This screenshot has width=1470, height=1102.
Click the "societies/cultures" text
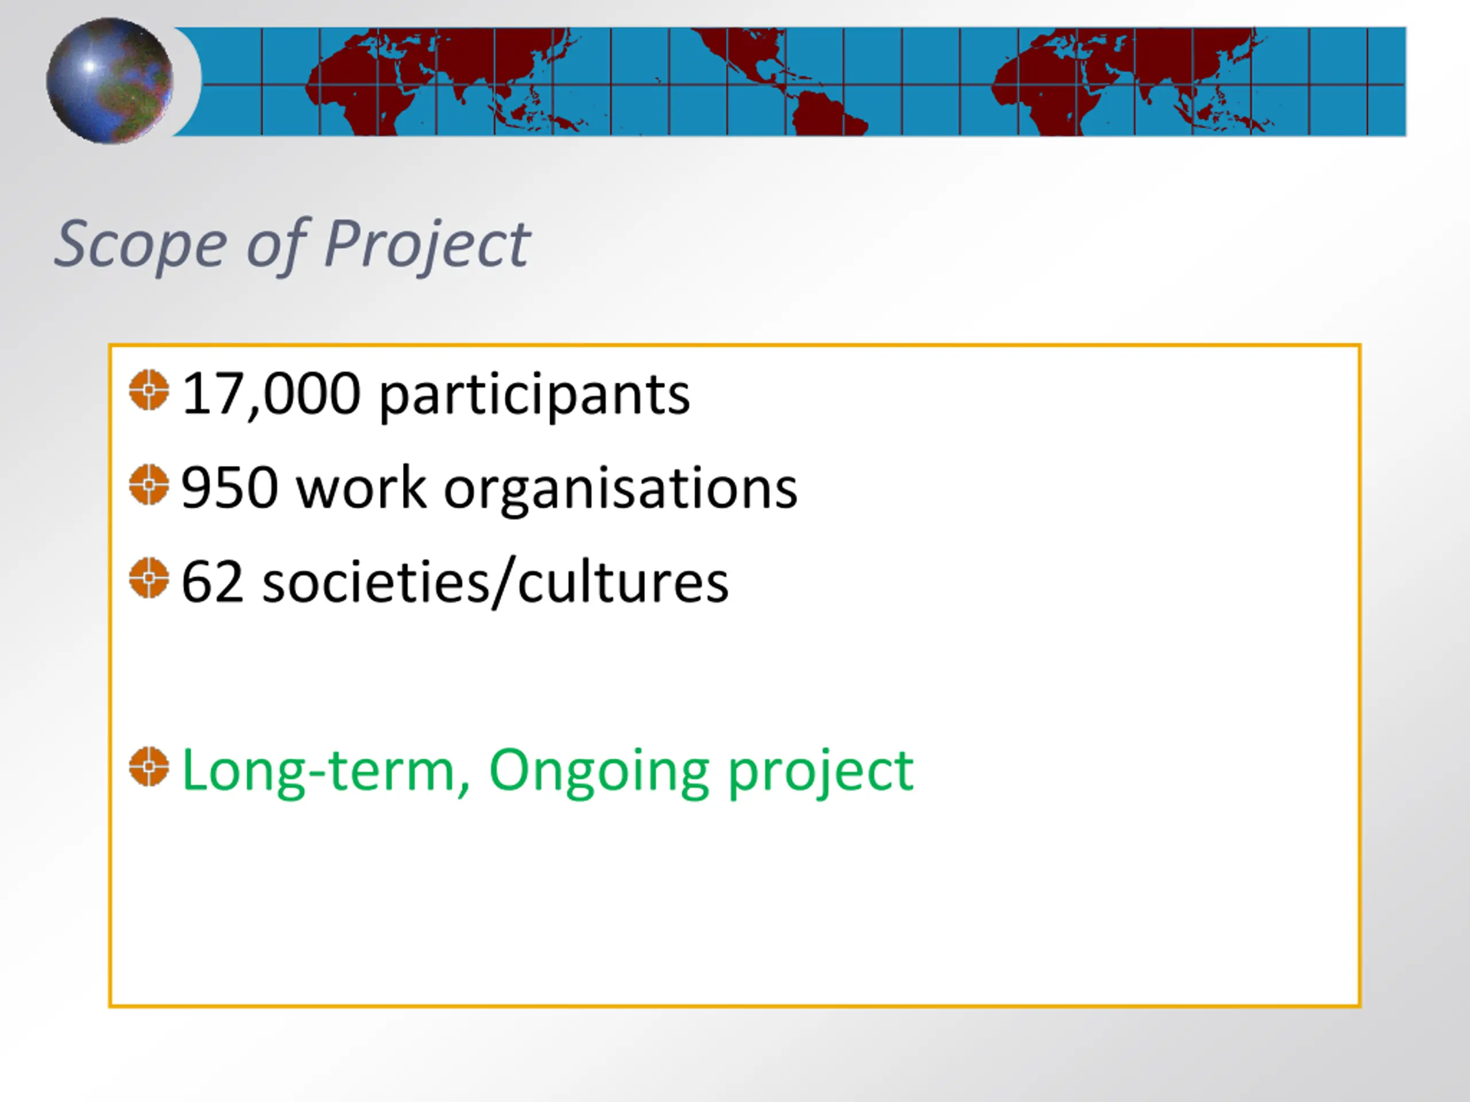coord(495,583)
